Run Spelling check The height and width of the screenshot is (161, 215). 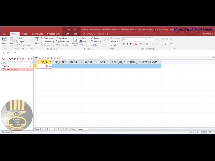click(96, 42)
